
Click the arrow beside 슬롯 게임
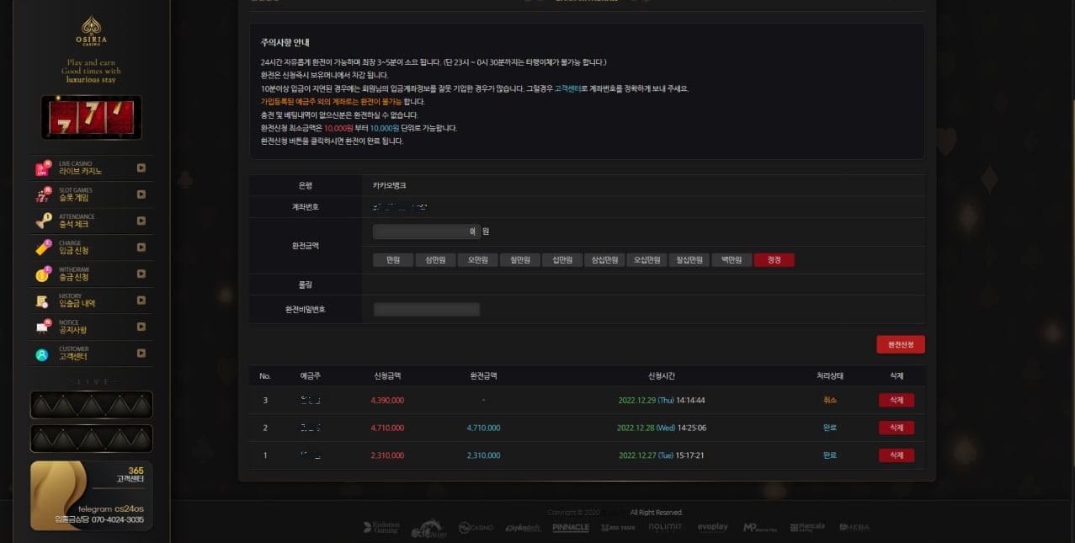(x=141, y=195)
